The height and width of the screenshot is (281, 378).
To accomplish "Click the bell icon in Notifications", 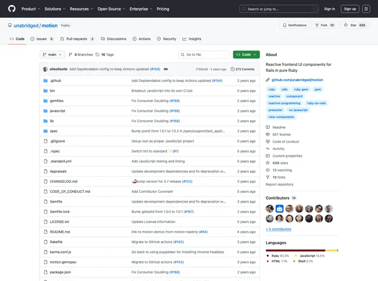I will (285, 25).
